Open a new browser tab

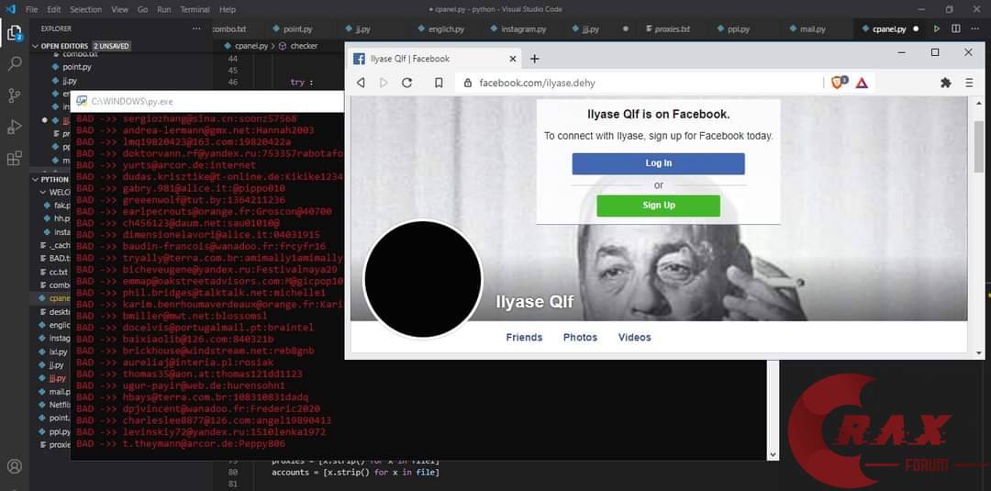pos(534,59)
